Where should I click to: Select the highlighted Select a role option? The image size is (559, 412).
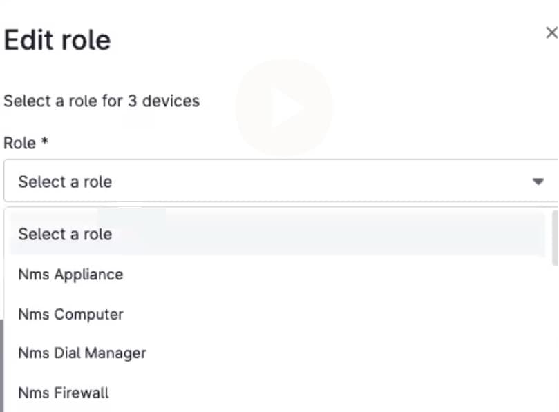[x=65, y=234]
